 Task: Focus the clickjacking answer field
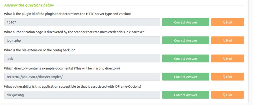click(x=82, y=95)
